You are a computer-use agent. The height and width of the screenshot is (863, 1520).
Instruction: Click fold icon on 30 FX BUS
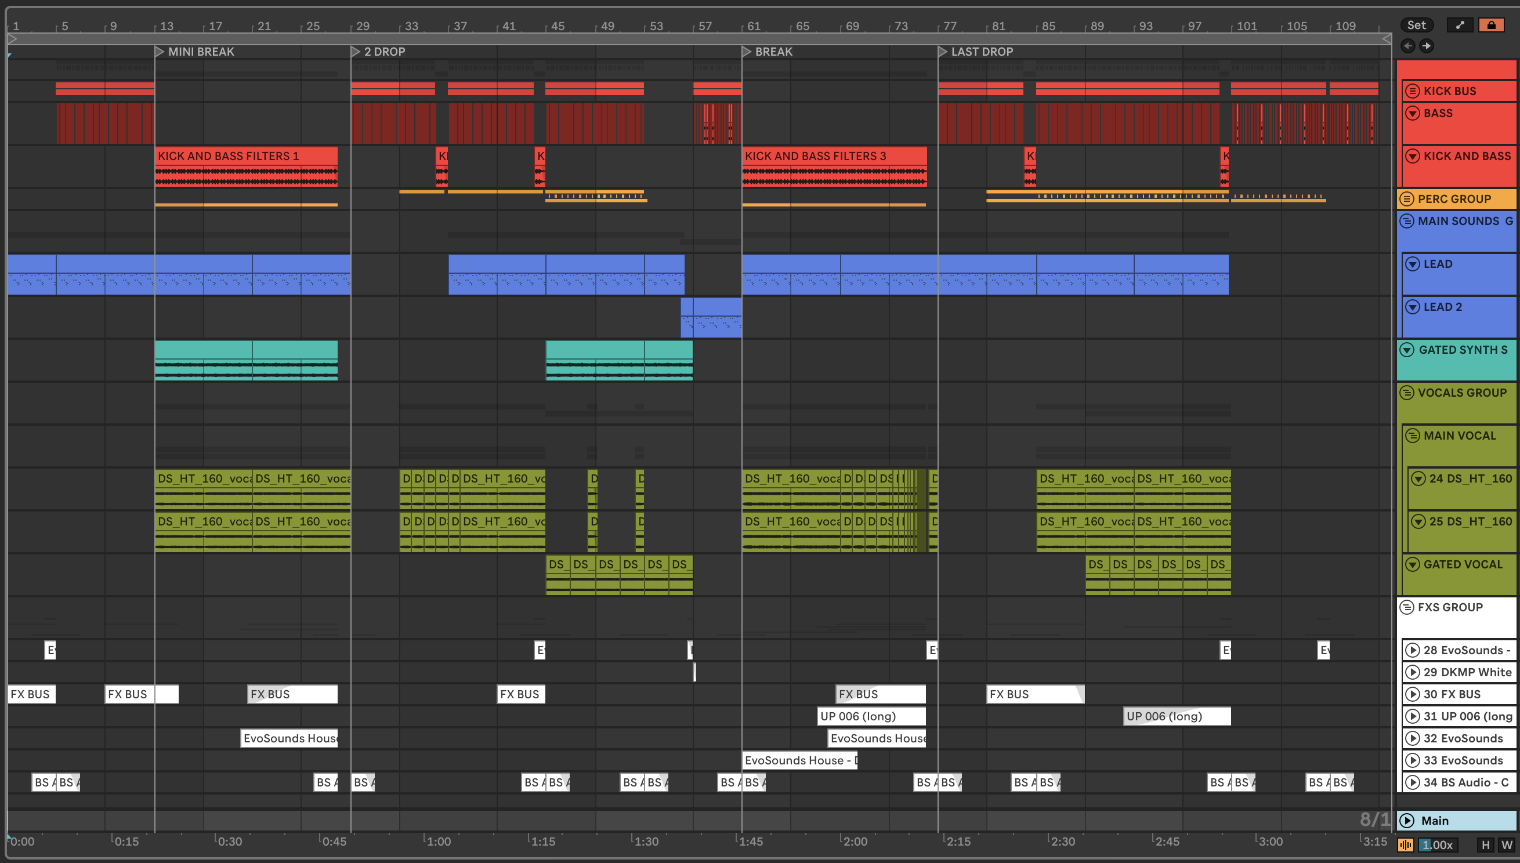(x=1413, y=694)
